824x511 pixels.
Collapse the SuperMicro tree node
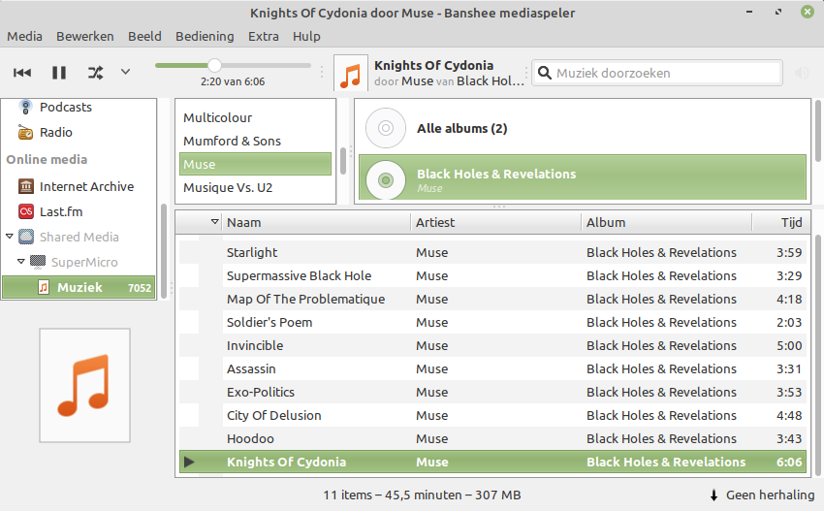pos(18,262)
